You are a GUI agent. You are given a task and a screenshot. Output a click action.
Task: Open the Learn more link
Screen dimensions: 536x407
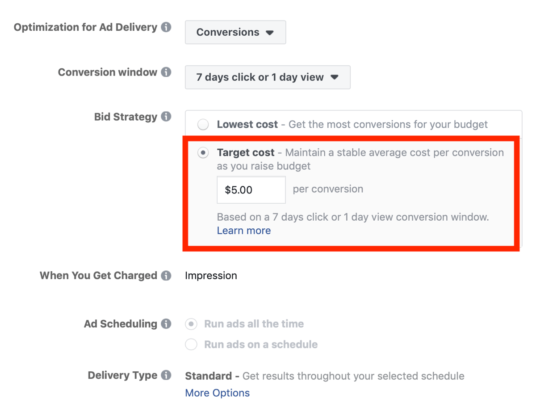[244, 231]
